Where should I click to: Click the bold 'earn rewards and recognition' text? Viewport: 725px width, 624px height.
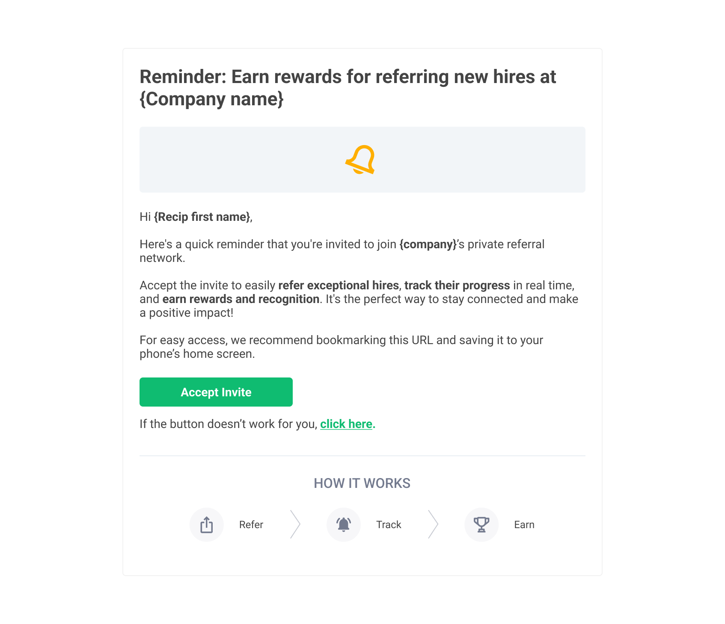pos(241,299)
